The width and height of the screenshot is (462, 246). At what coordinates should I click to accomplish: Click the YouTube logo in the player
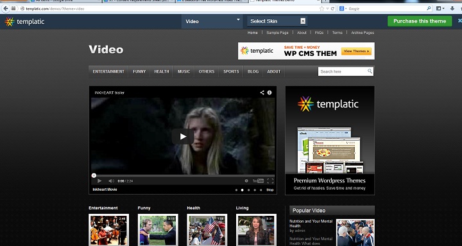(x=258, y=181)
